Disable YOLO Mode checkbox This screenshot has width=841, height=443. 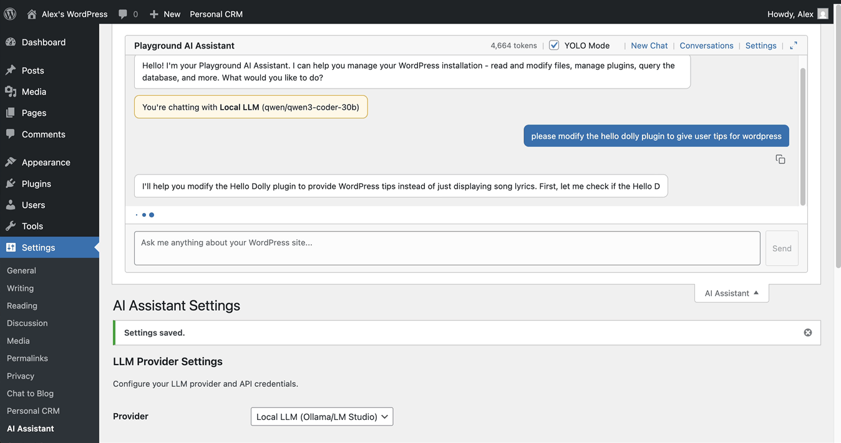[554, 44]
